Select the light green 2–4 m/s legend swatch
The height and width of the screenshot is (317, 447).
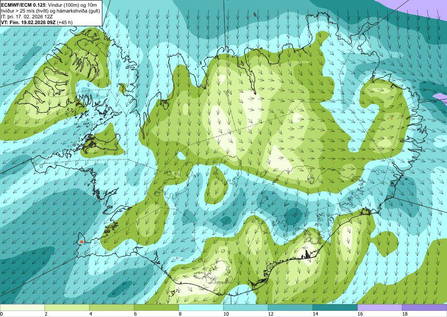(67, 308)
